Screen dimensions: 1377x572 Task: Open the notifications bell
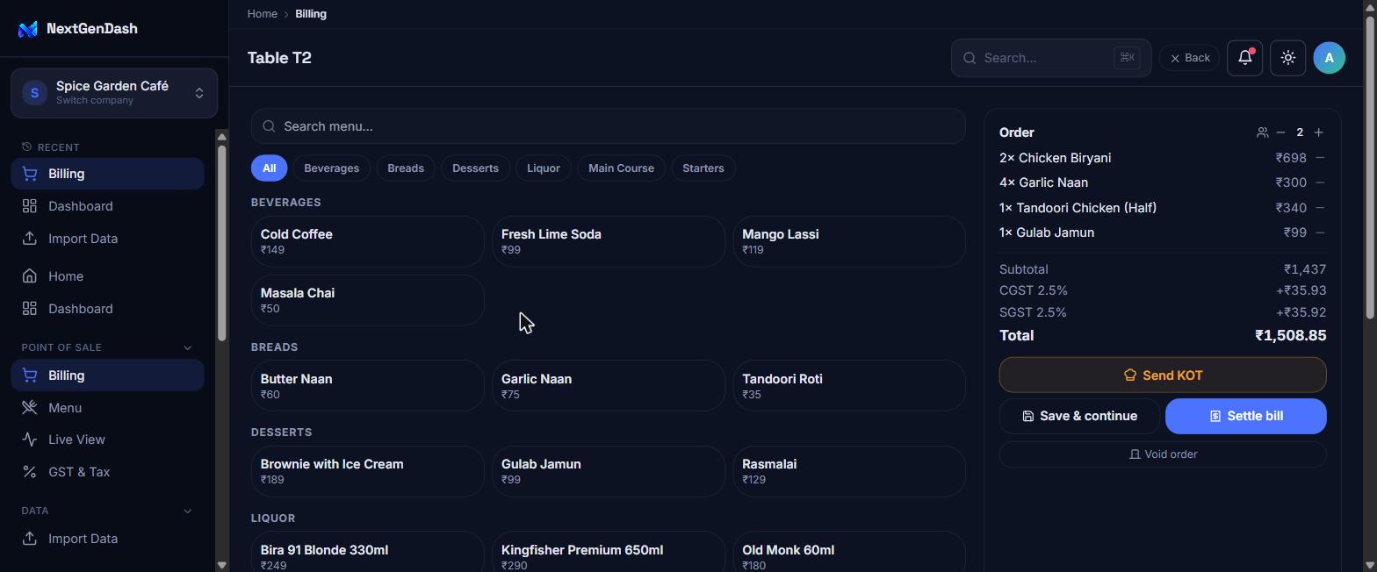1244,58
